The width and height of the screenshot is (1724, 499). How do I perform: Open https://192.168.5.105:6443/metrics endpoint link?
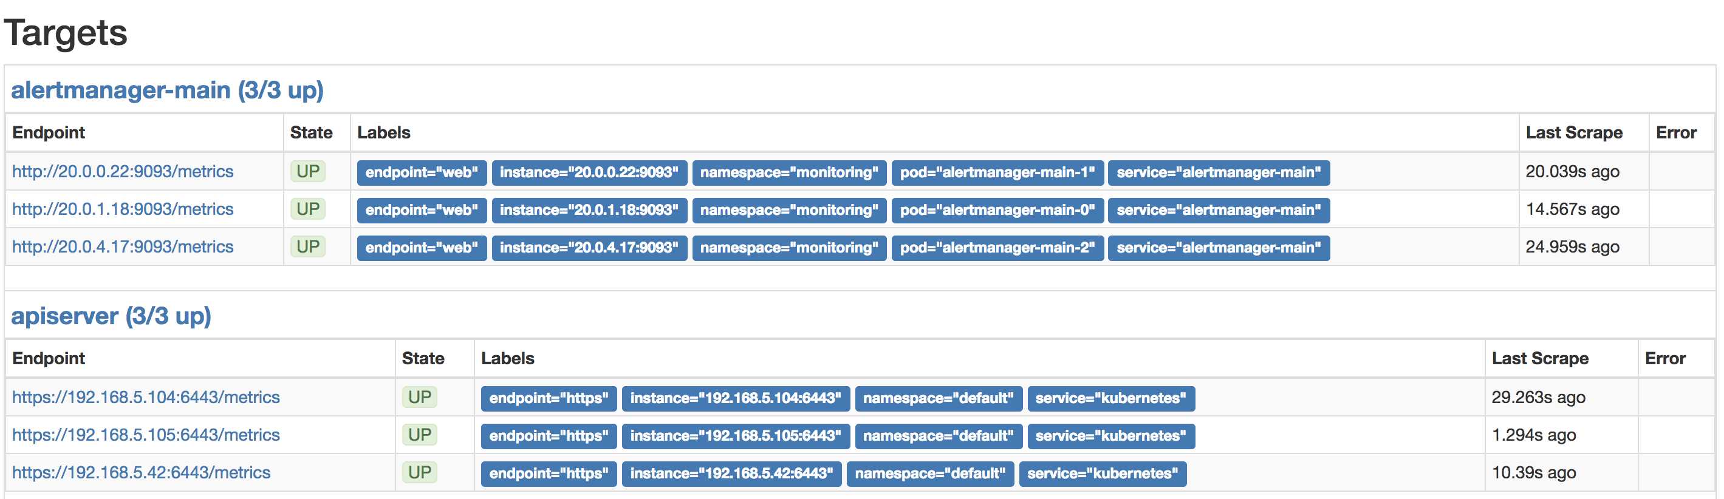click(146, 435)
